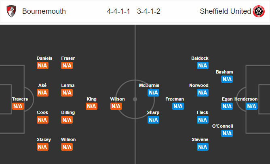Select the N/A badge under Stevens
The height and width of the screenshot is (164, 270).
[x=202, y=147]
